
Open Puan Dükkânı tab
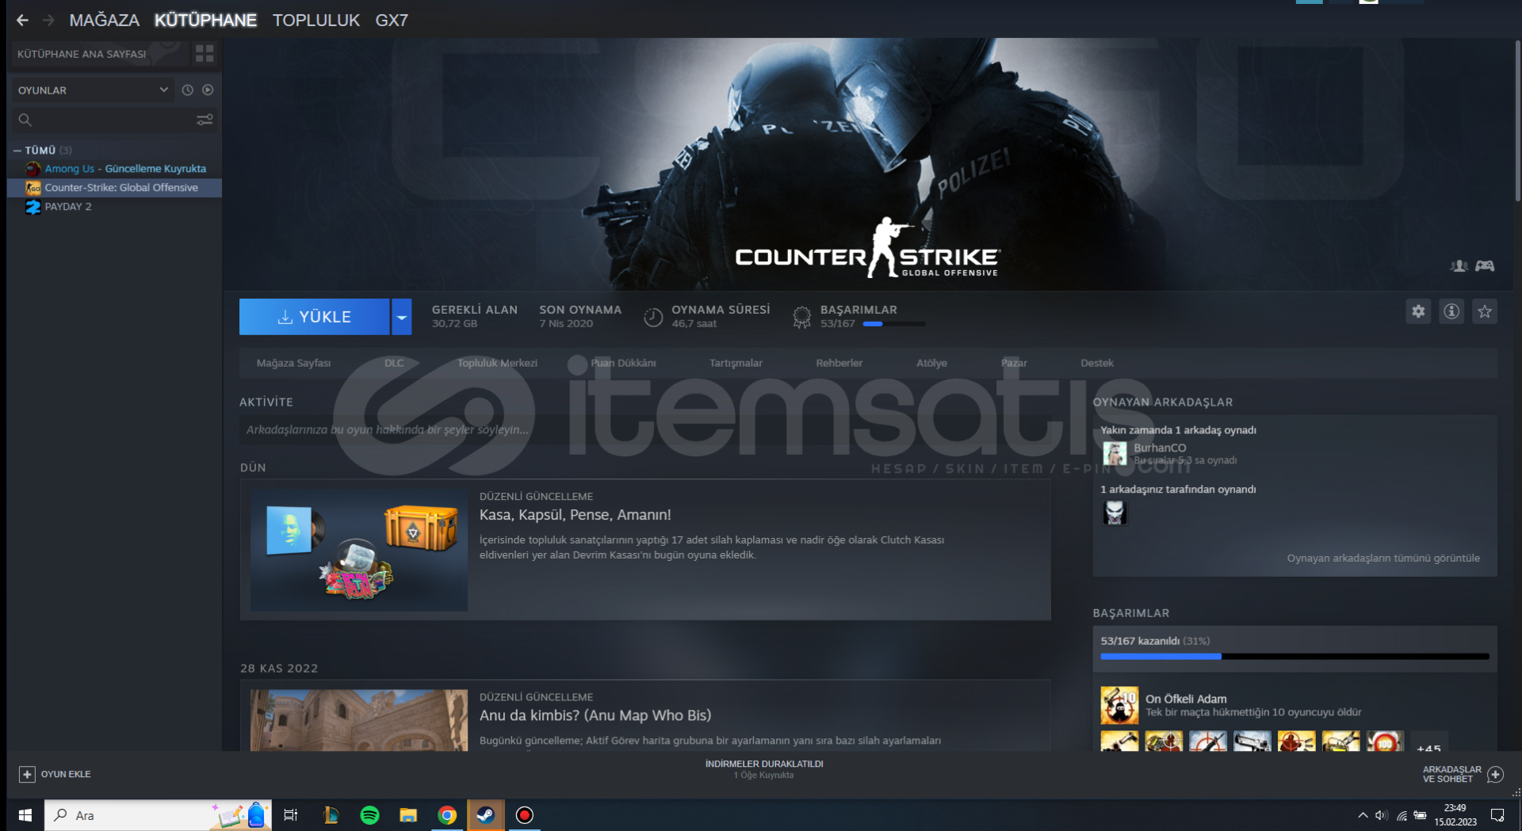click(623, 363)
